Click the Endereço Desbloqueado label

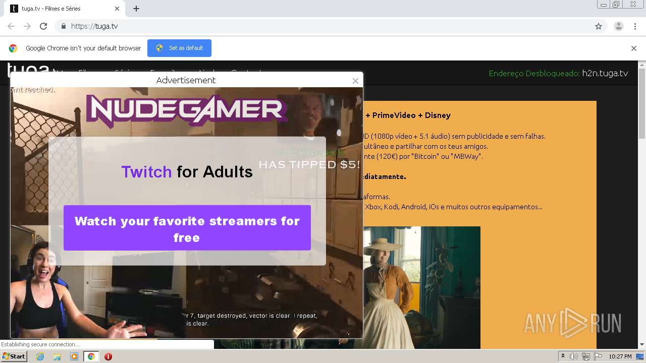click(534, 73)
